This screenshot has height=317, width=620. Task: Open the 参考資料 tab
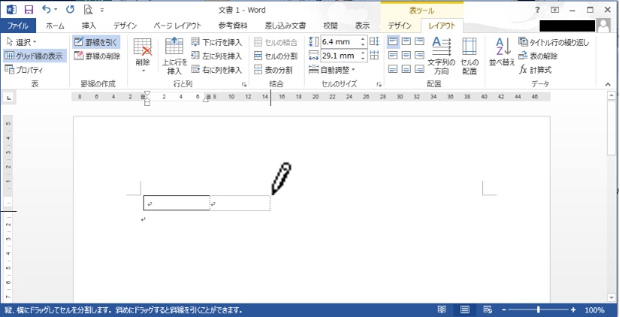(x=233, y=26)
